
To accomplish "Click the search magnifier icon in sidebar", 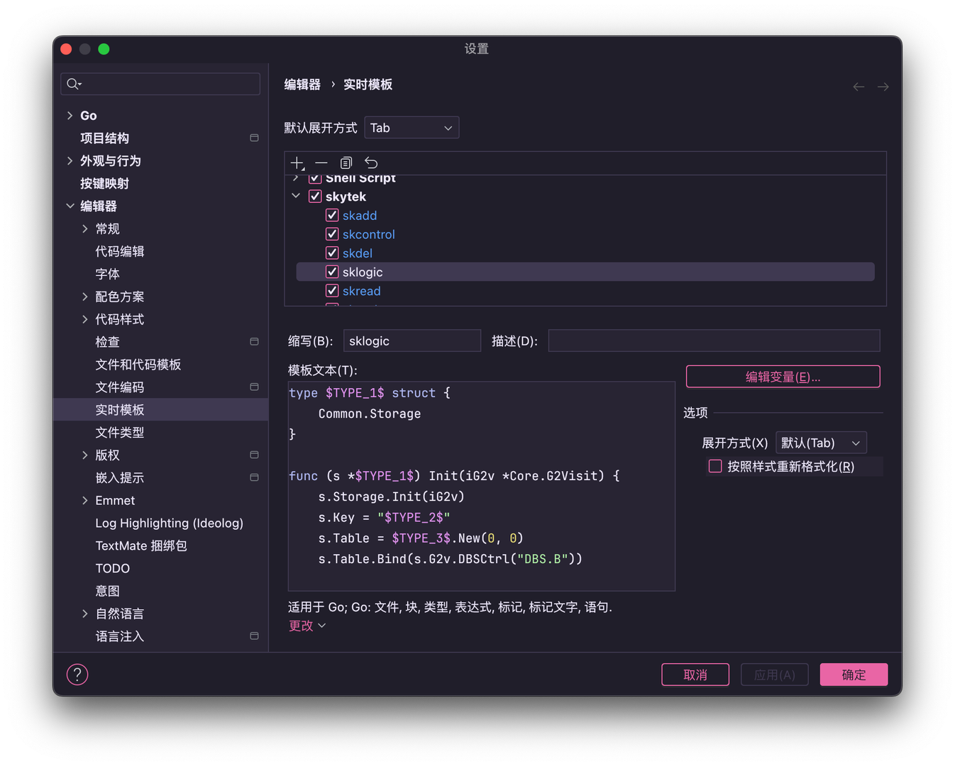I will coord(73,84).
